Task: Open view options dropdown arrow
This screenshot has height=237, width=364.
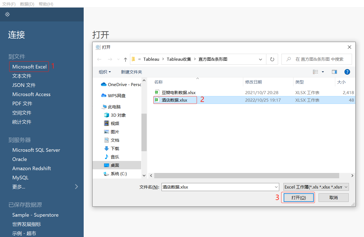Action: pos(323,72)
